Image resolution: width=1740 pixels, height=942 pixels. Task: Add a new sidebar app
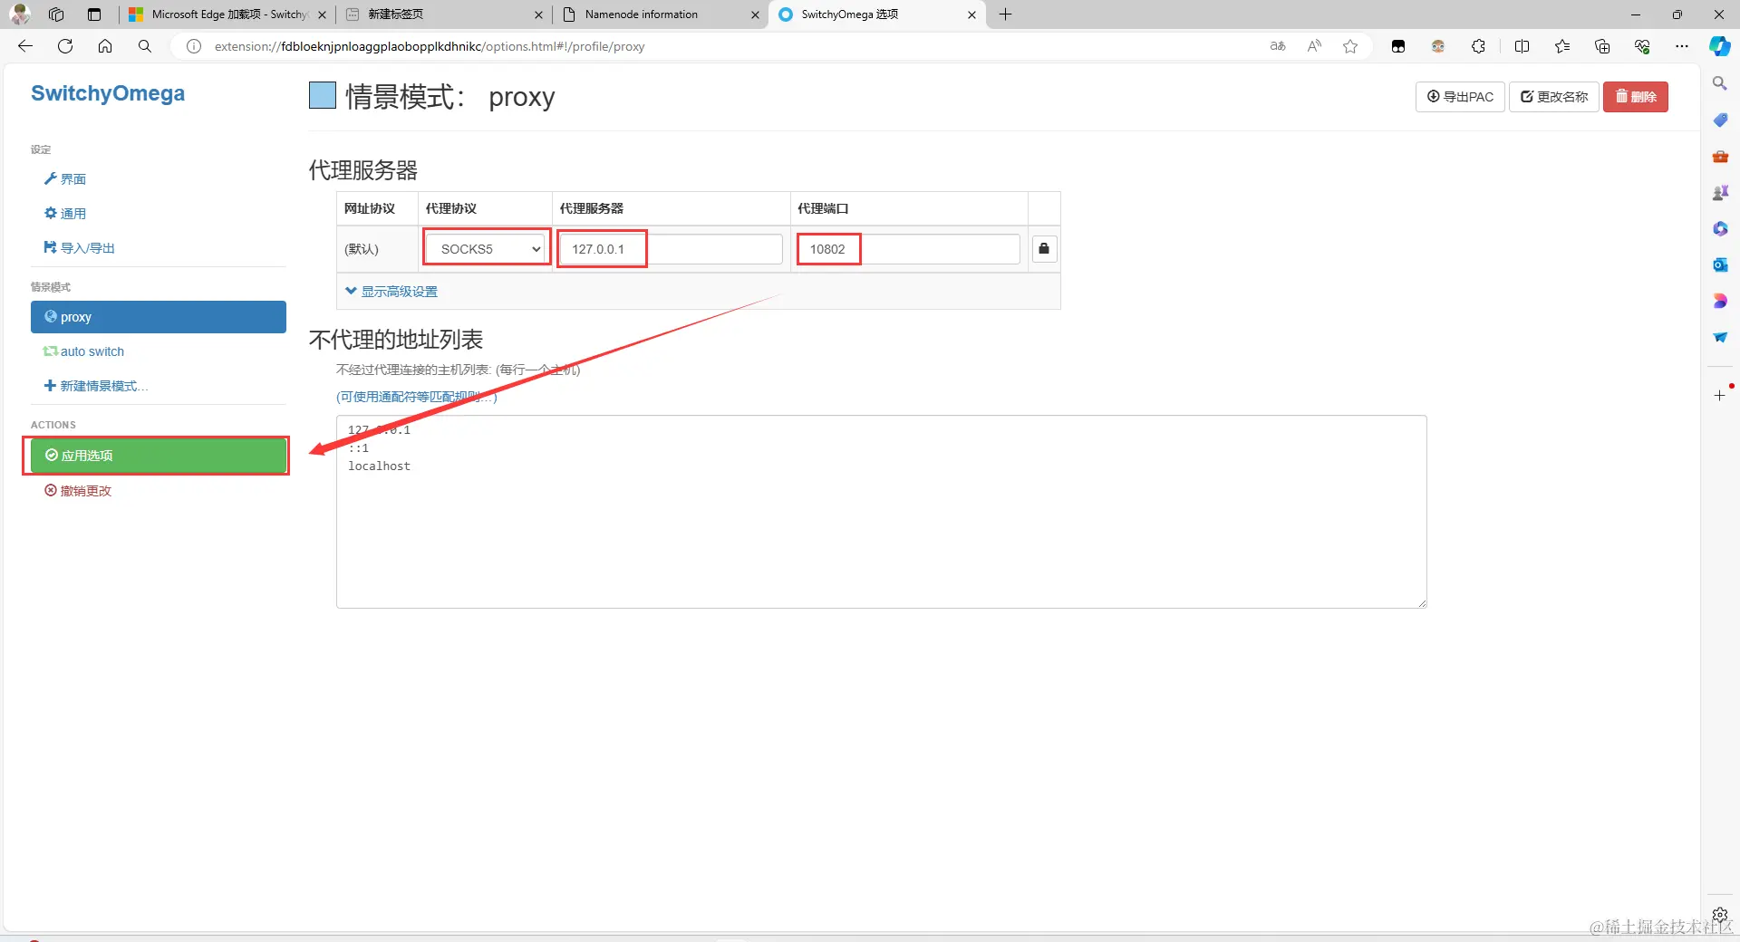(1719, 395)
